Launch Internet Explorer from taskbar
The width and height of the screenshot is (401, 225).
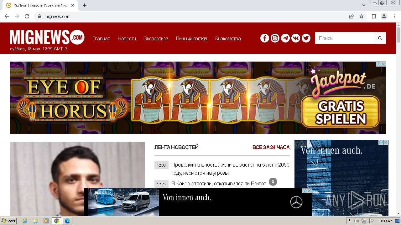click(25, 221)
